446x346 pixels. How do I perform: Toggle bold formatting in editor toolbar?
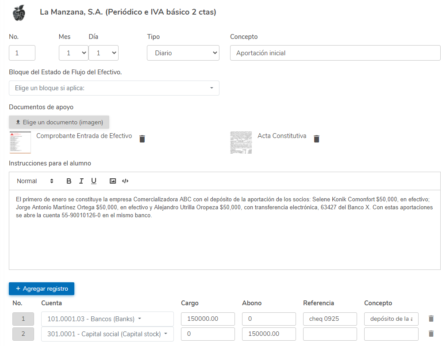(x=69, y=181)
